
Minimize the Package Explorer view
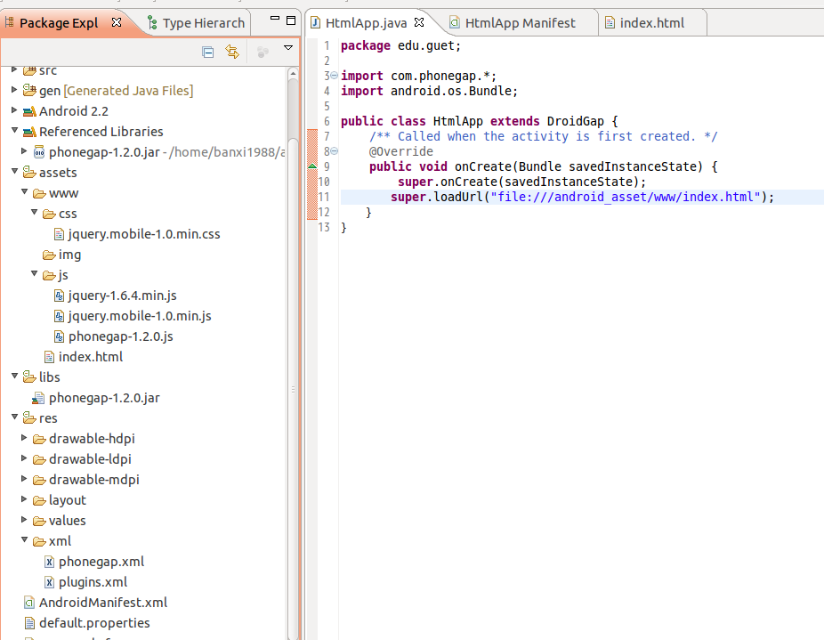274,19
